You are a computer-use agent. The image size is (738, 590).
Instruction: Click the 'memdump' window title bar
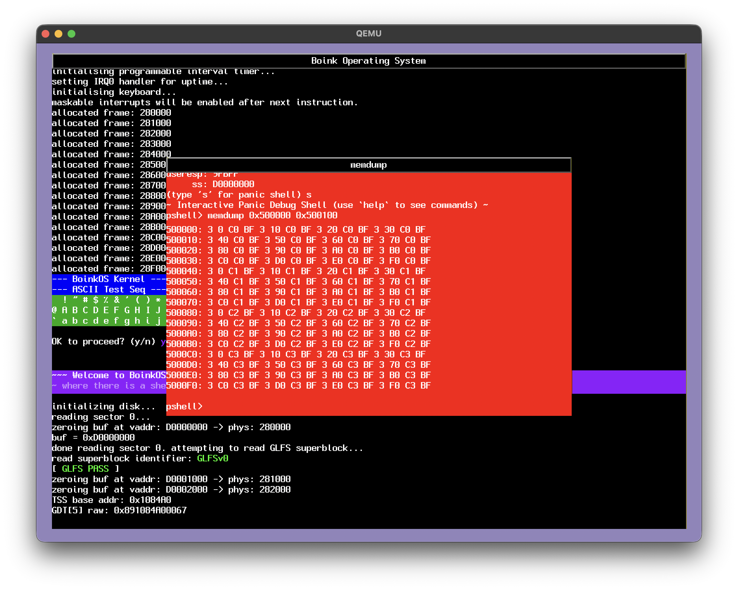tap(369, 165)
